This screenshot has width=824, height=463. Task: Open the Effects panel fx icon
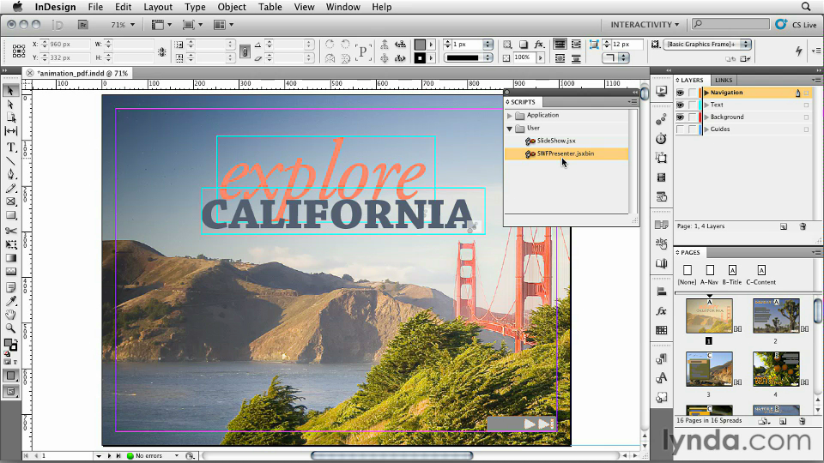(661, 311)
